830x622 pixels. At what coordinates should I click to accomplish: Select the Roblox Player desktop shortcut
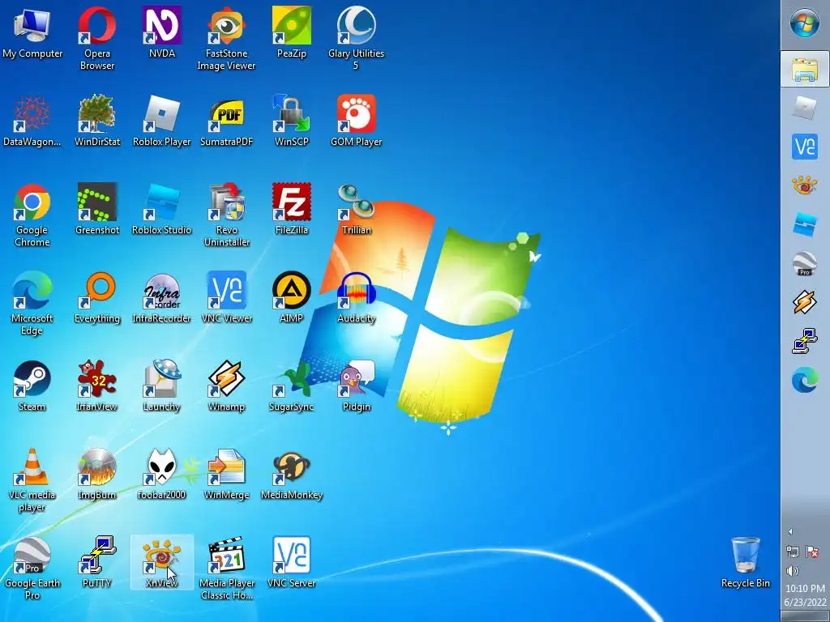point(162,121)
